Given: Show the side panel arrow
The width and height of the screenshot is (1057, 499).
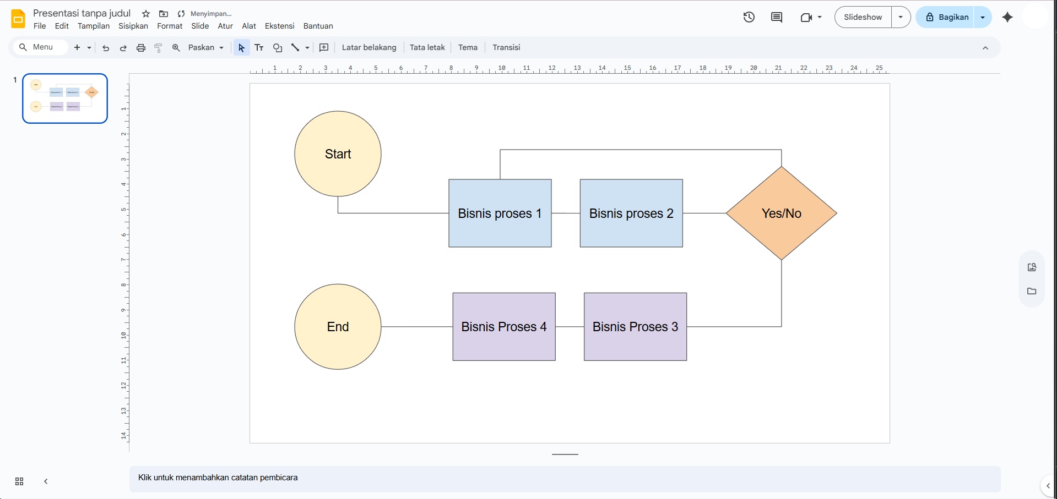Looking at the screenshot, I should [1048, 486].
